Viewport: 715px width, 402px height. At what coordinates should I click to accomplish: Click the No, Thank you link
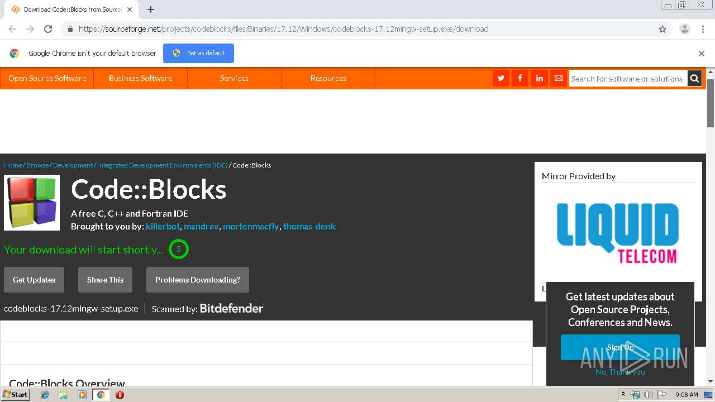pos(620,372)
